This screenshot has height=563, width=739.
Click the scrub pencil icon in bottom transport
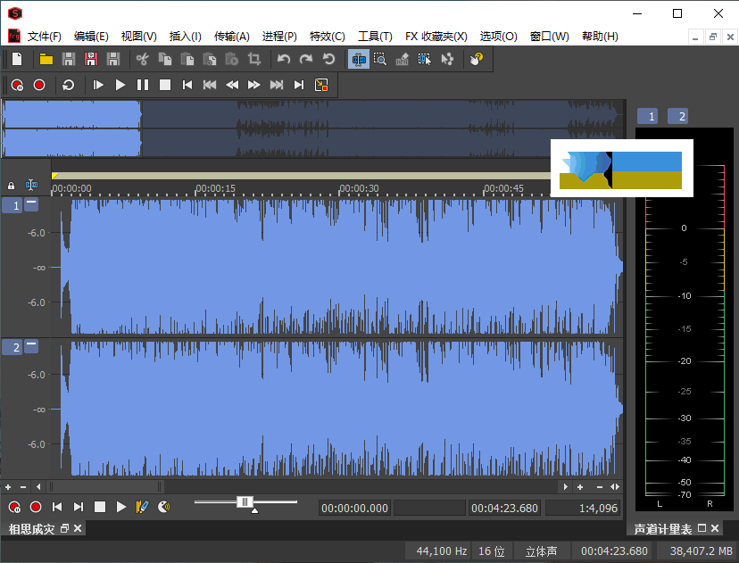[142, 507]
